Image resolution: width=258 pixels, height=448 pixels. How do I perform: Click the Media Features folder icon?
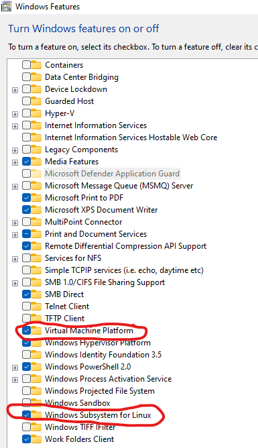click(36, 162)
